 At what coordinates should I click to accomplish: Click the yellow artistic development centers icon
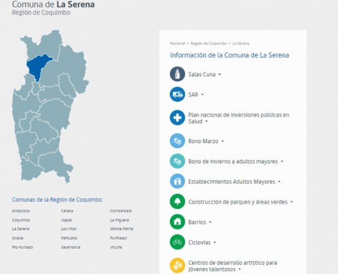[177, 266]
